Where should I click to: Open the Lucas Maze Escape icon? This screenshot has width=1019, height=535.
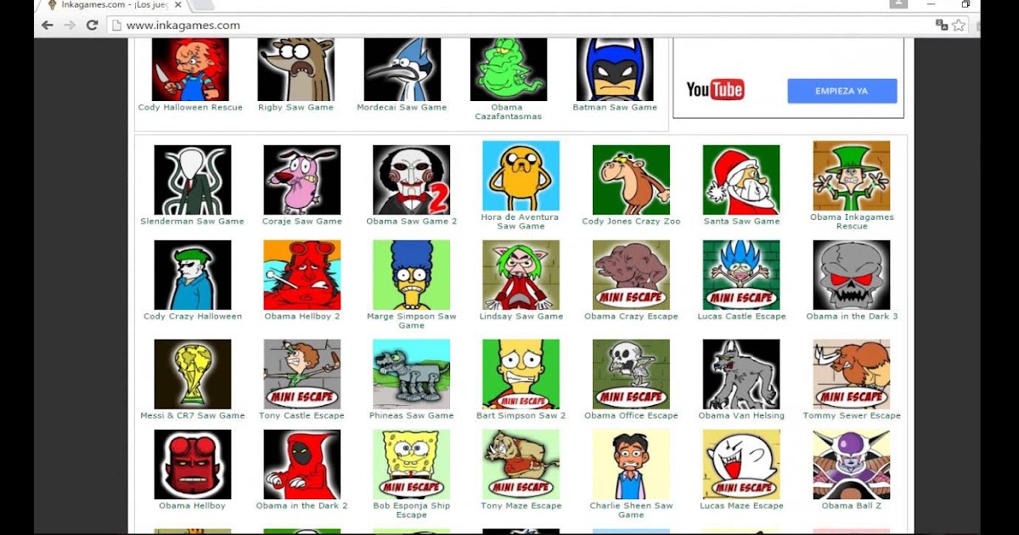741,464
